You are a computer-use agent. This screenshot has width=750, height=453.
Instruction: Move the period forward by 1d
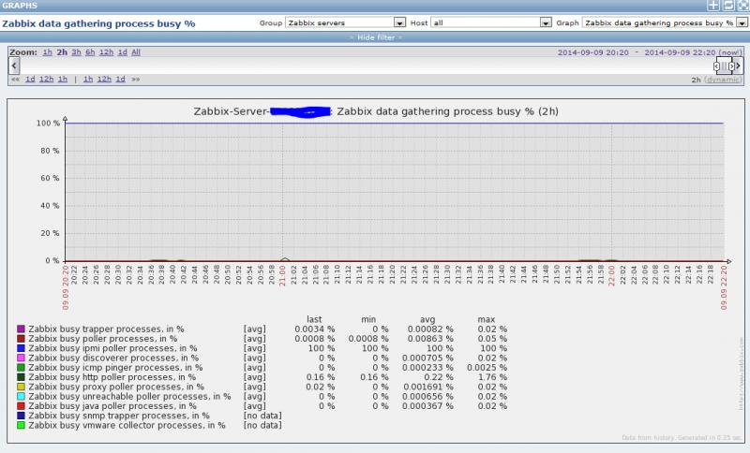121,79
